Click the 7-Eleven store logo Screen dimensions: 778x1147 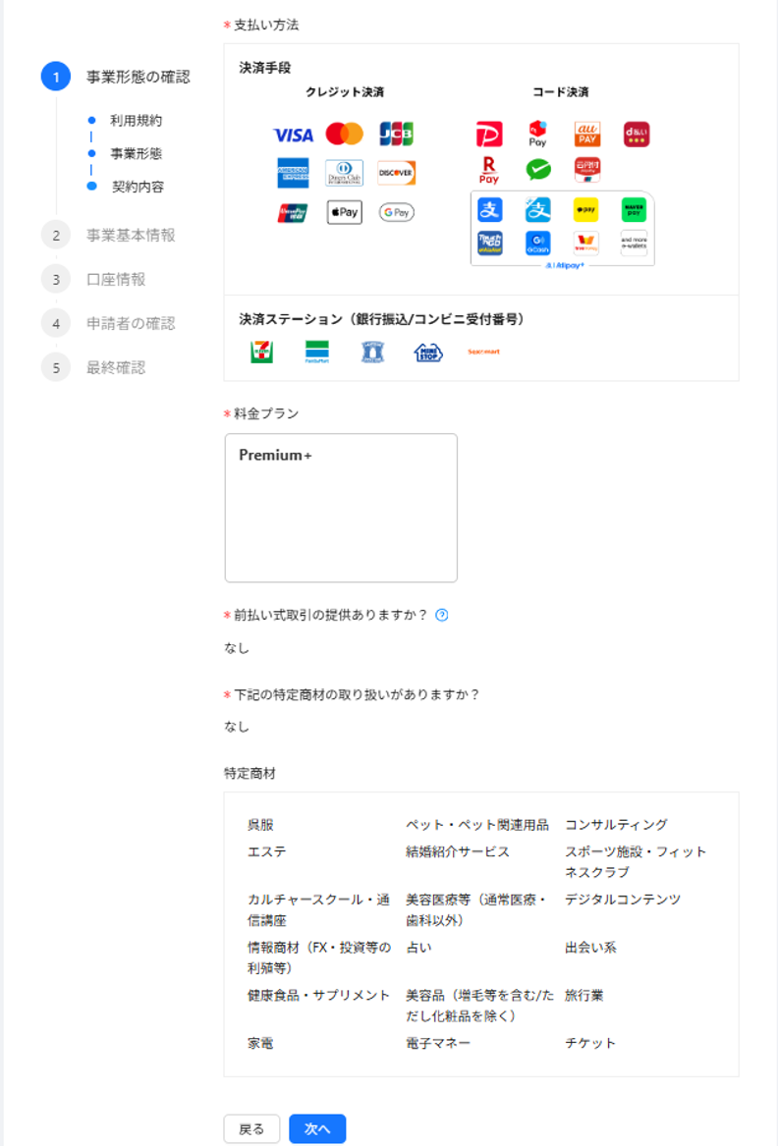(261, 352)
